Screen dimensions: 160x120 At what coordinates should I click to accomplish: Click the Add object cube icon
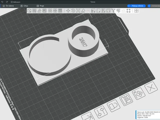point(29,10)
